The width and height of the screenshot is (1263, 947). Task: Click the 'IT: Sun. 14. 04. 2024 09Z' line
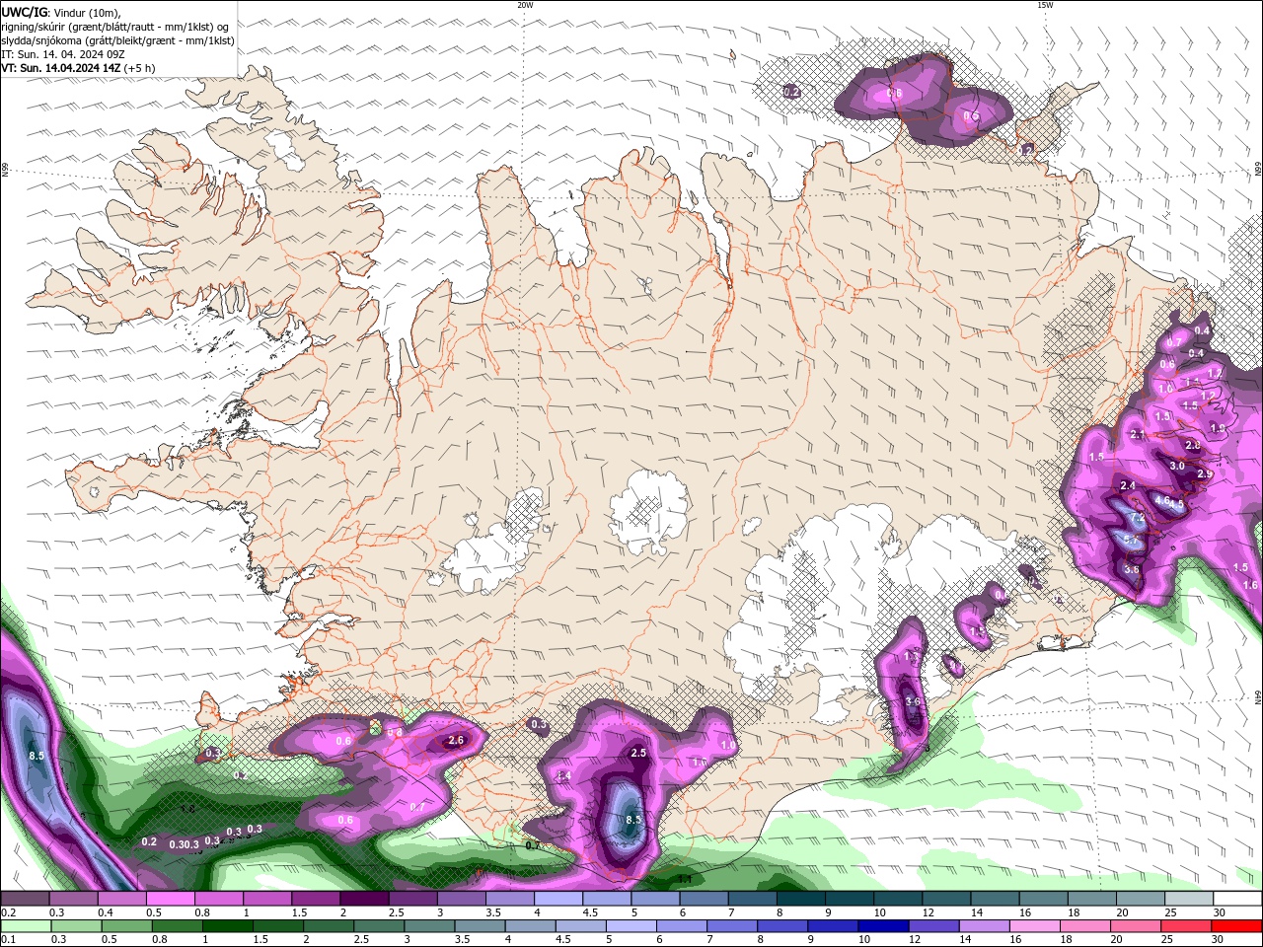[x=61, y=54]
